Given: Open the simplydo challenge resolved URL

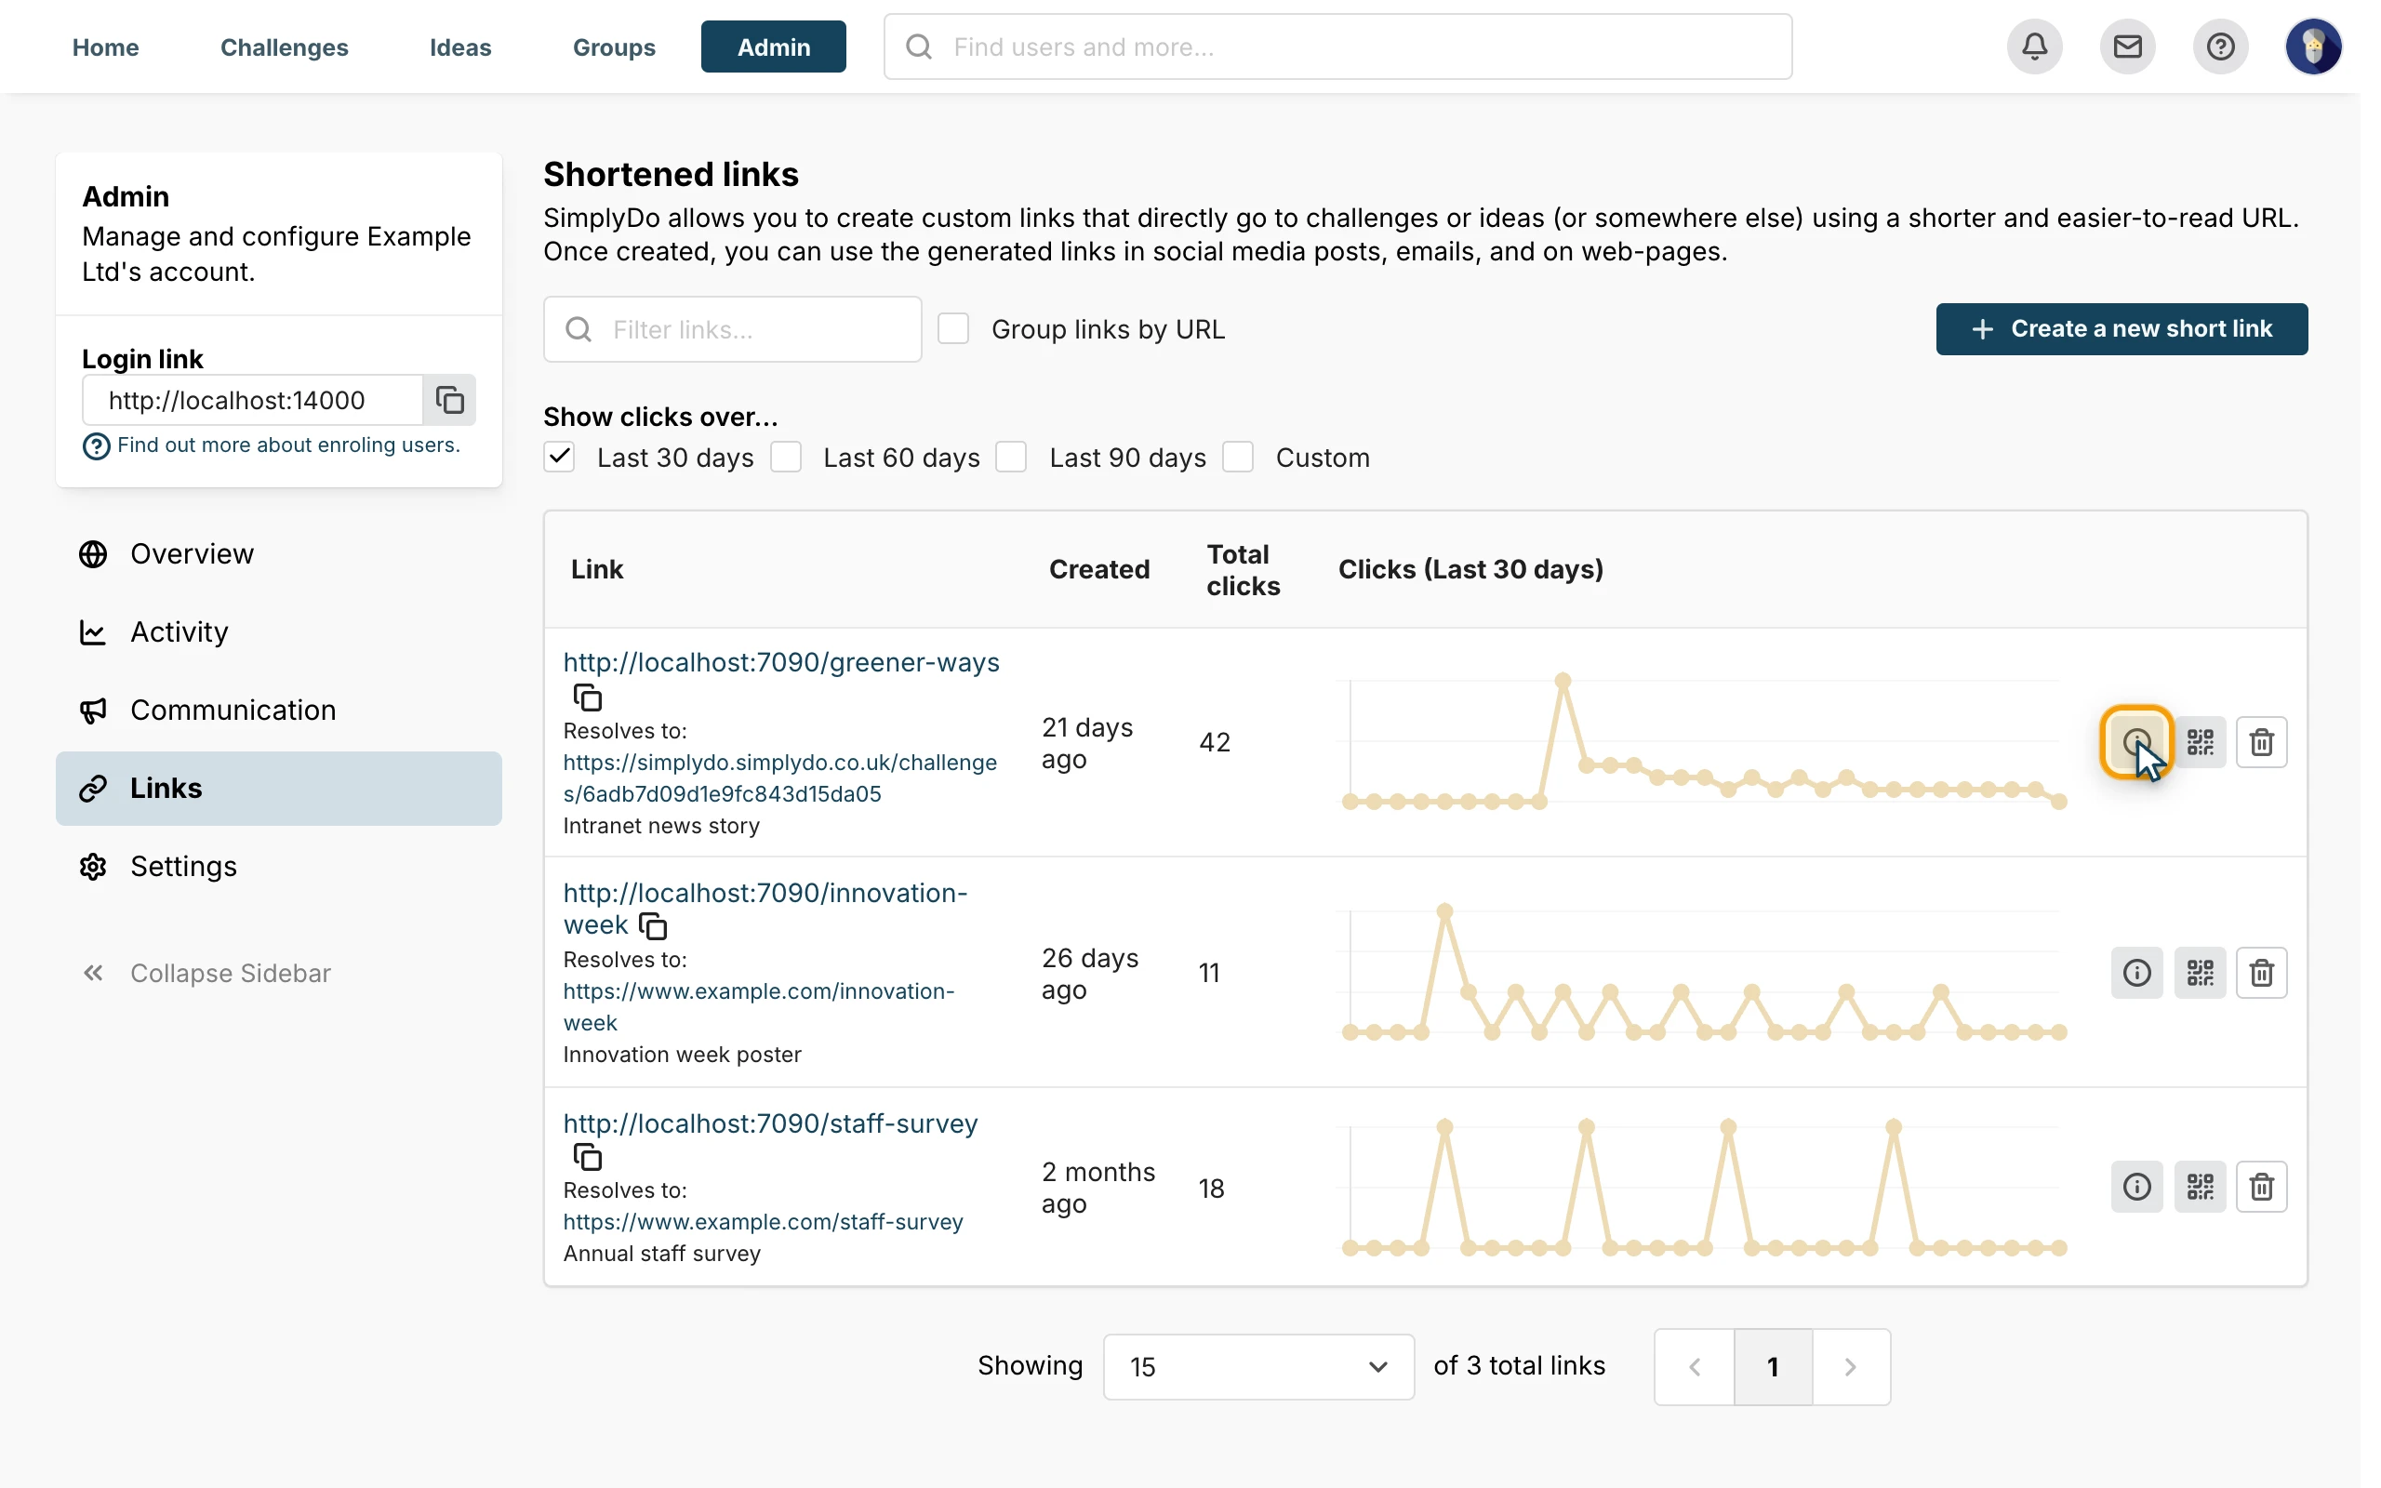Looking at the screenshot, I should [779, 777].
